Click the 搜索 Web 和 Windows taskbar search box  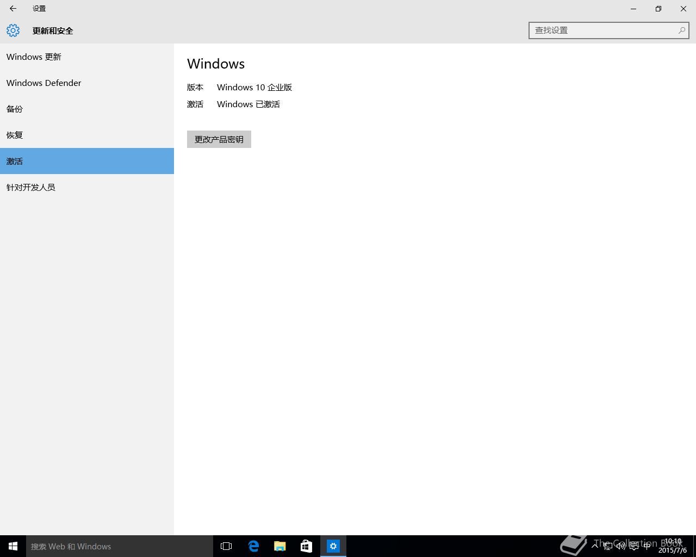coord(120,546)
